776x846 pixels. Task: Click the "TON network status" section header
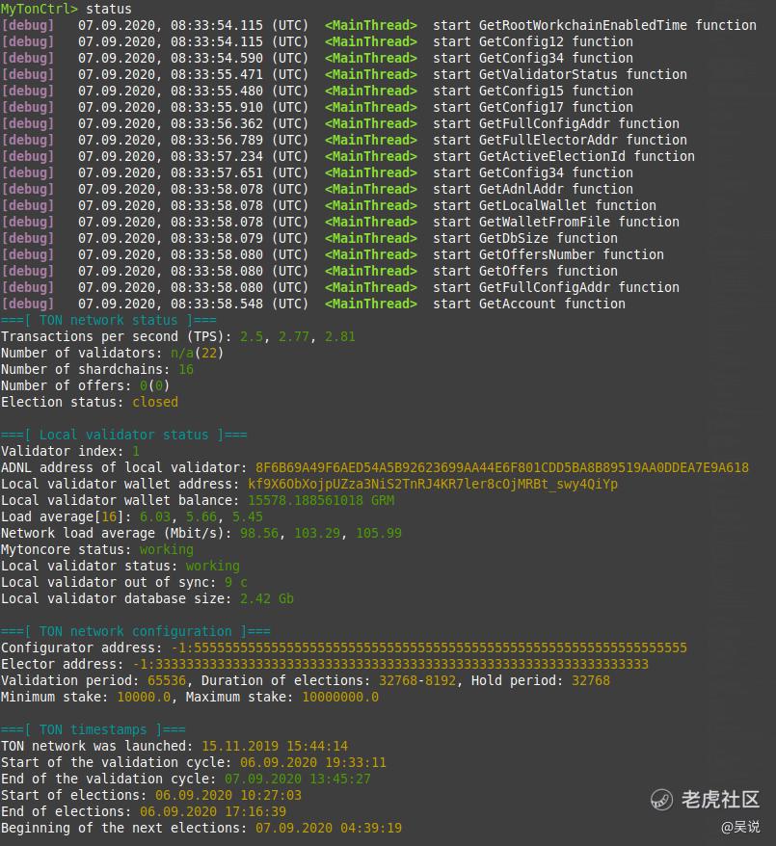pyautogui.click(x=109, y=320)
